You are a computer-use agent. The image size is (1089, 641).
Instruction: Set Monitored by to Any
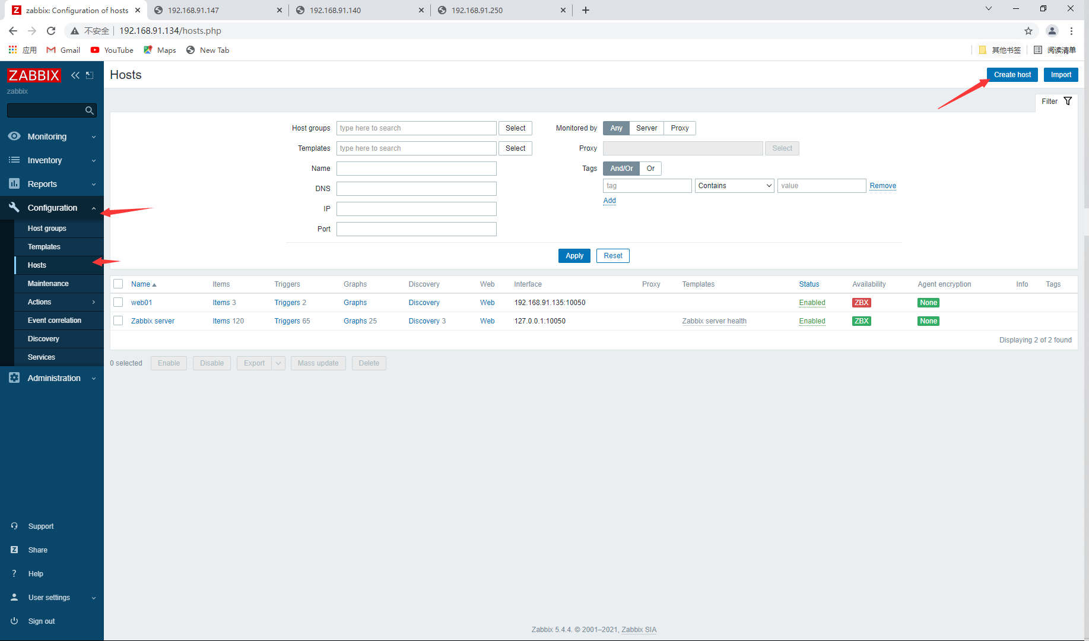click(616, 128)
